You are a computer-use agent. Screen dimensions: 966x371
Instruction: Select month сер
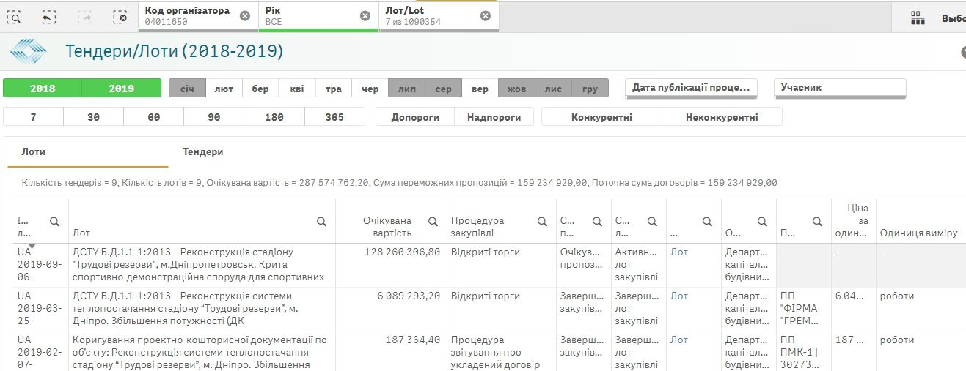(x=443, y=89)
